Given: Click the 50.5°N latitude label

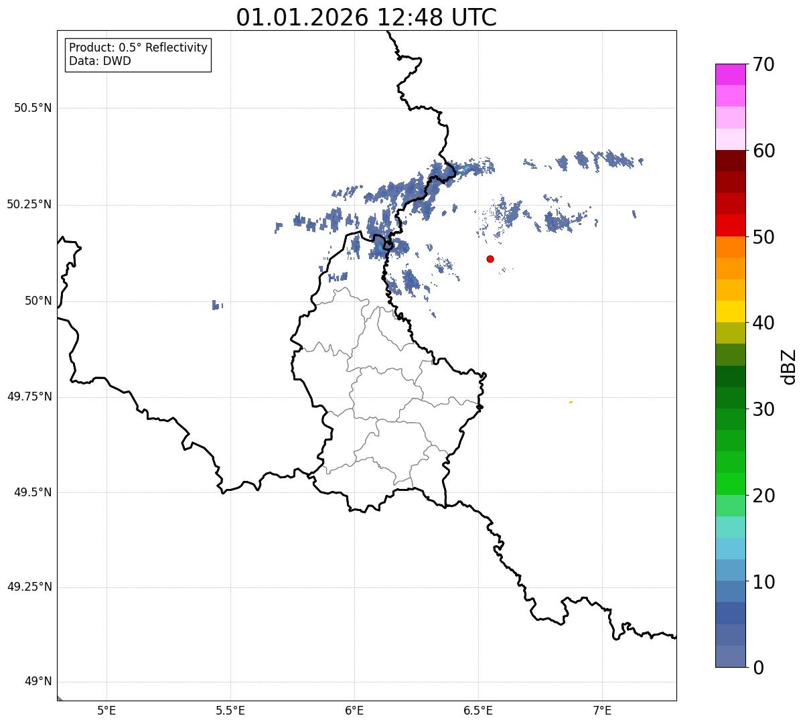Looking at the screenshot, I should 33,108.
